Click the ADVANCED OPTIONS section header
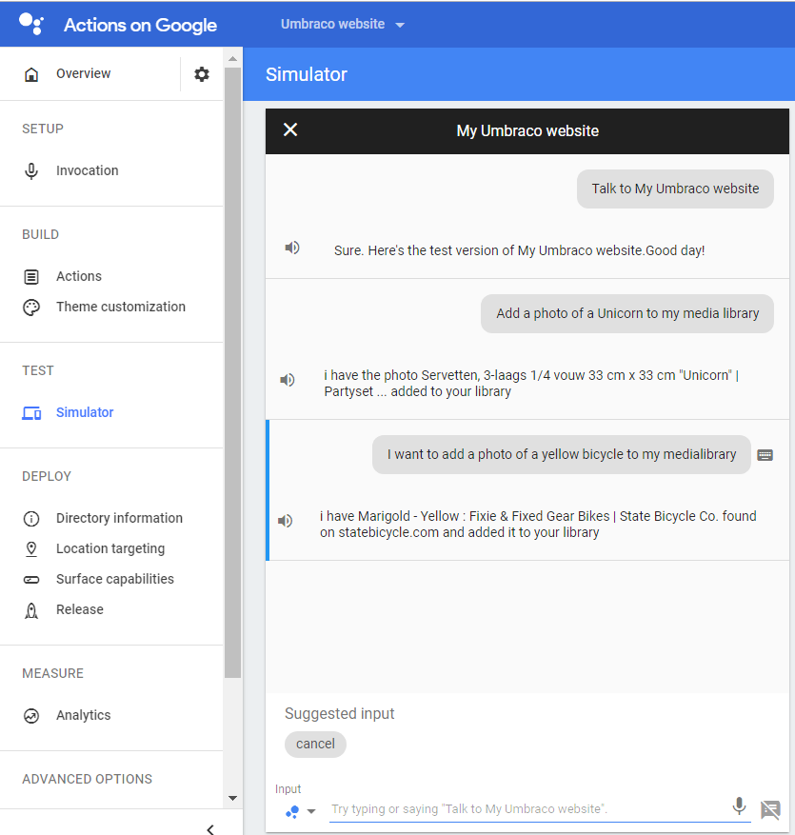 [x=87, y=779]
